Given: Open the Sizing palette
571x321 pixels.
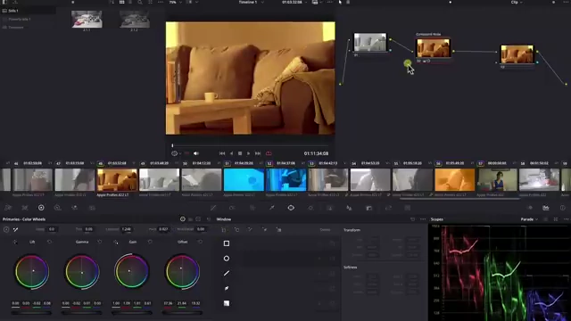Looking at the screenshot, I should coord(388,208).
